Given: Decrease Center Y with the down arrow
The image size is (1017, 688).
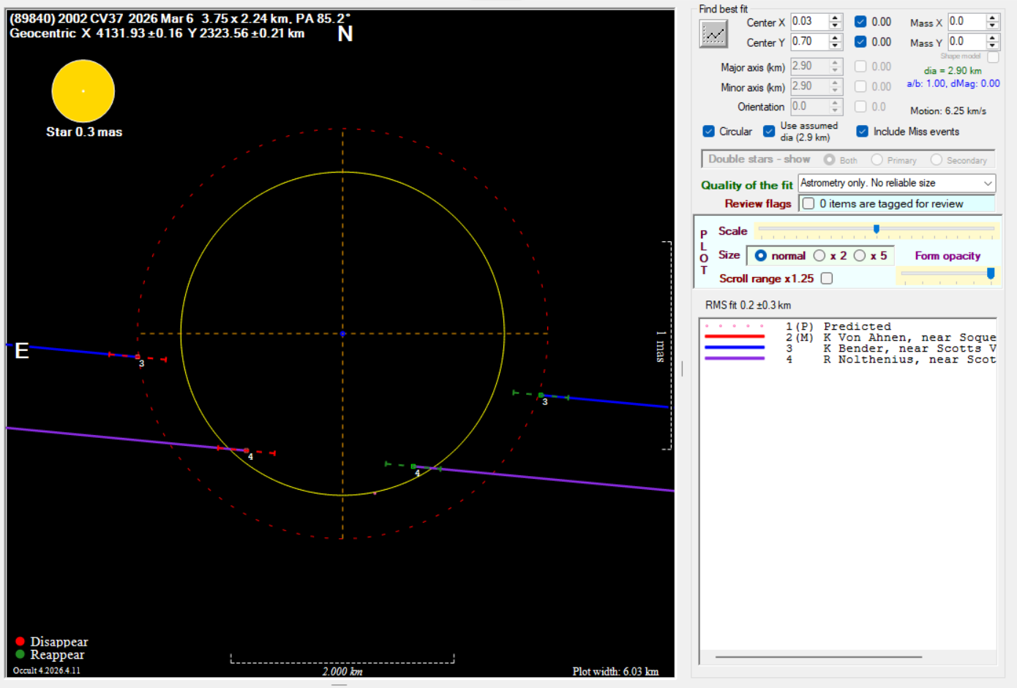Looking at the screenshot, I should (x=835, y=46).
